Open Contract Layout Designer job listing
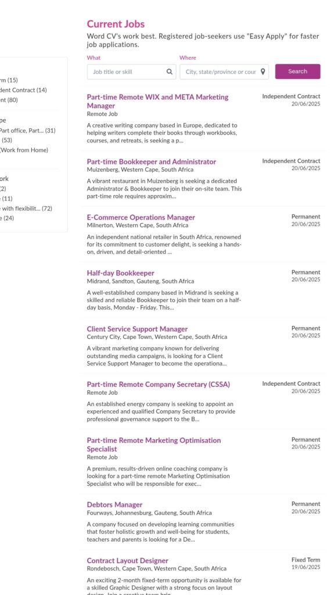Viewport: 334px width, 595px height. coord(128,561)
